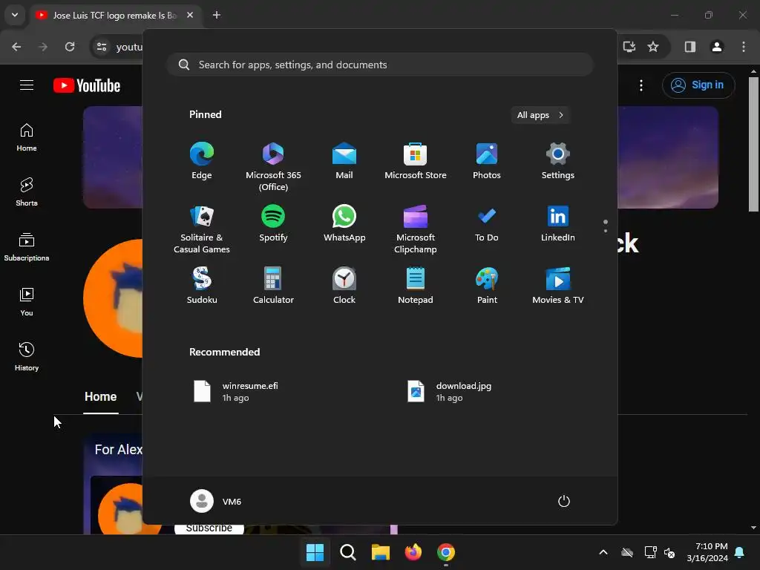Bookmark this page with the star
This screenshot has height=570, width=760.
click(653, 47)
